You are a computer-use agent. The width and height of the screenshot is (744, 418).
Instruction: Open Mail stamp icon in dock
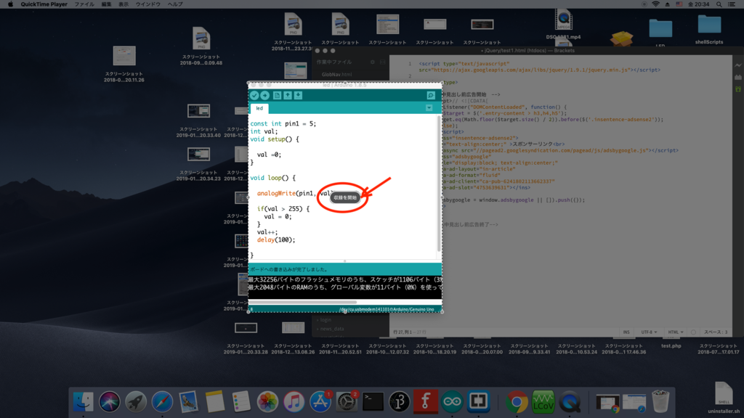click(188, 402)
